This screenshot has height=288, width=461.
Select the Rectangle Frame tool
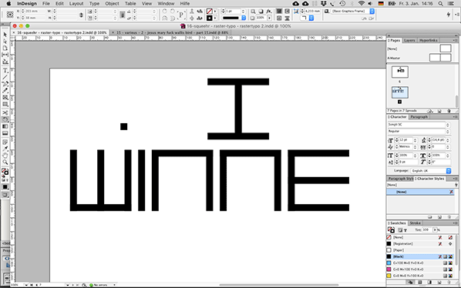(5, 98)
